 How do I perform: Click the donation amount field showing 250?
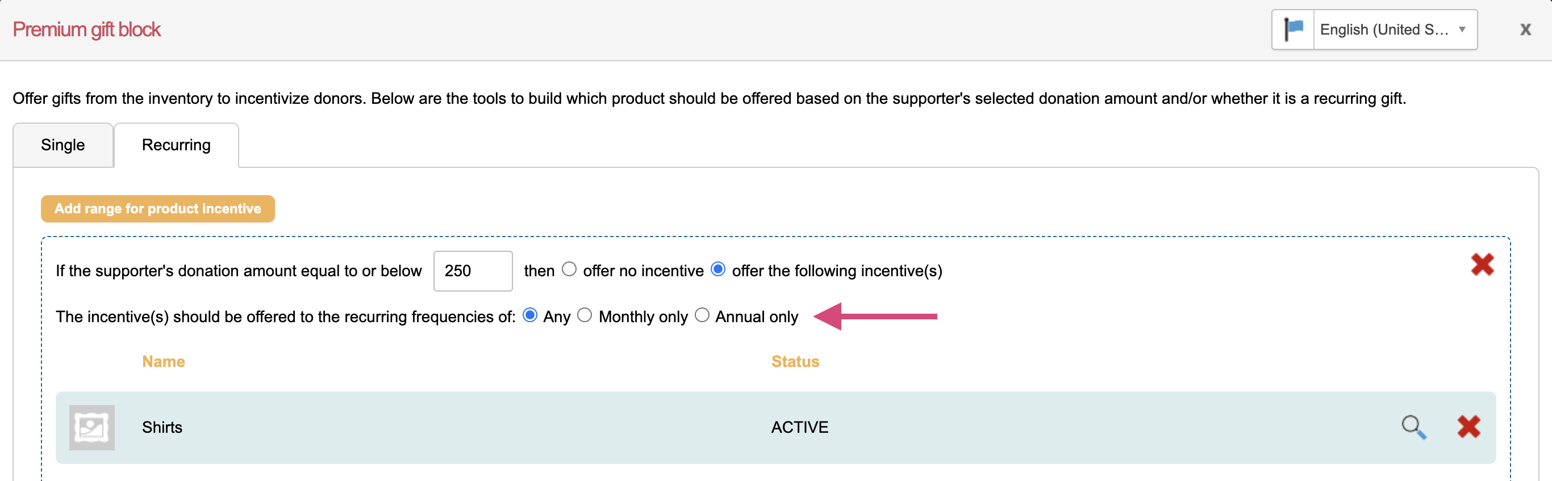(472, 271)
